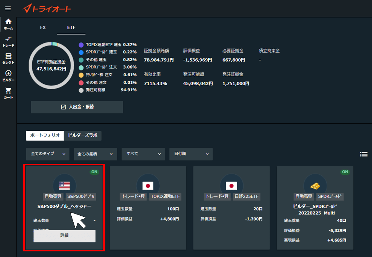Expand 全ての銘柄 dropdown
Screen dimensions: 372x257
95,154
